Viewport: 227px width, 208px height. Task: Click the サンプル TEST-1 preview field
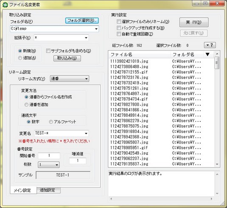click(63, 175)
